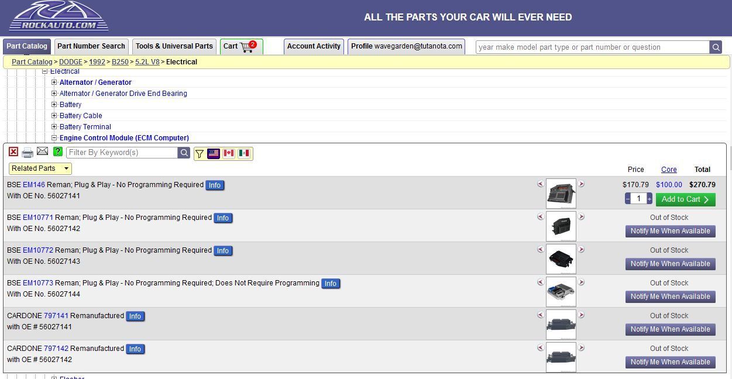The width and height of the screenshot is (732, 379).
Task: Click Notify Me When Available for EM10771
Action: [670, 231]
